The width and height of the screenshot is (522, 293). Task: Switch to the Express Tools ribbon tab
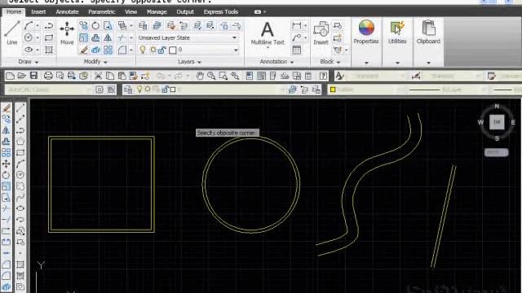(221, 12)
